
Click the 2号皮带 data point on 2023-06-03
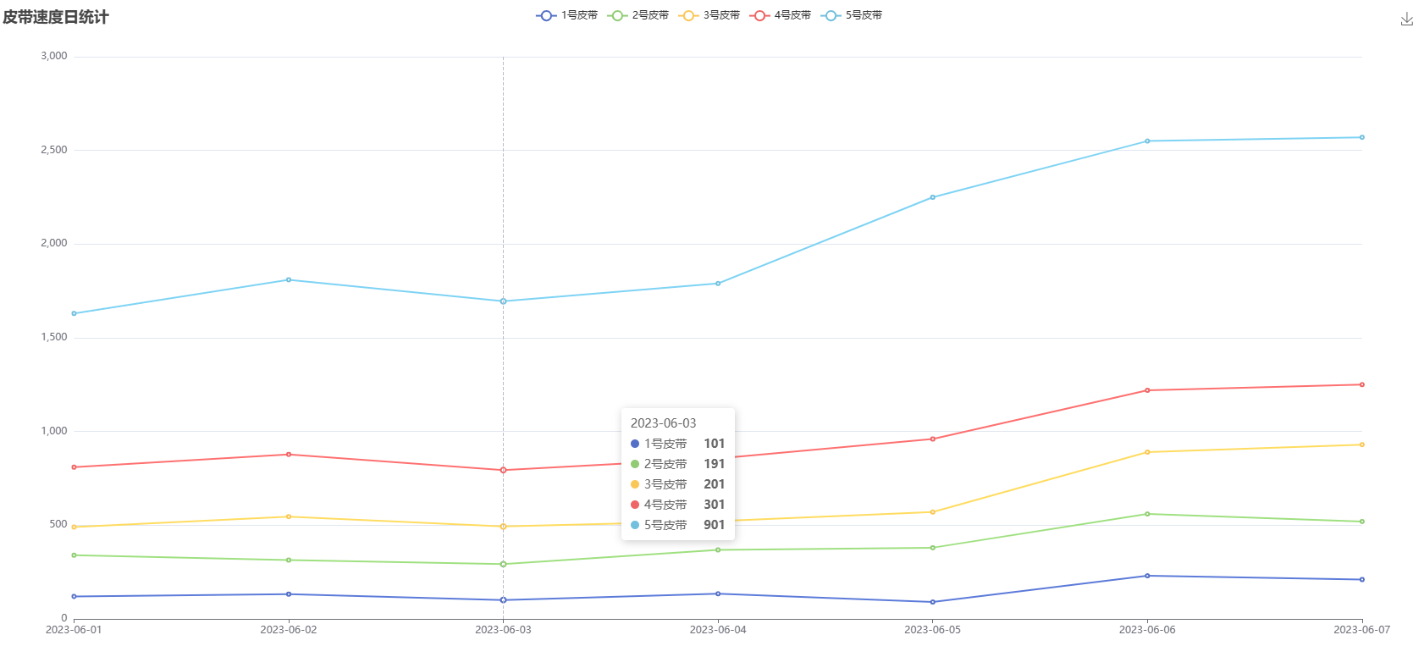(503, 564)
